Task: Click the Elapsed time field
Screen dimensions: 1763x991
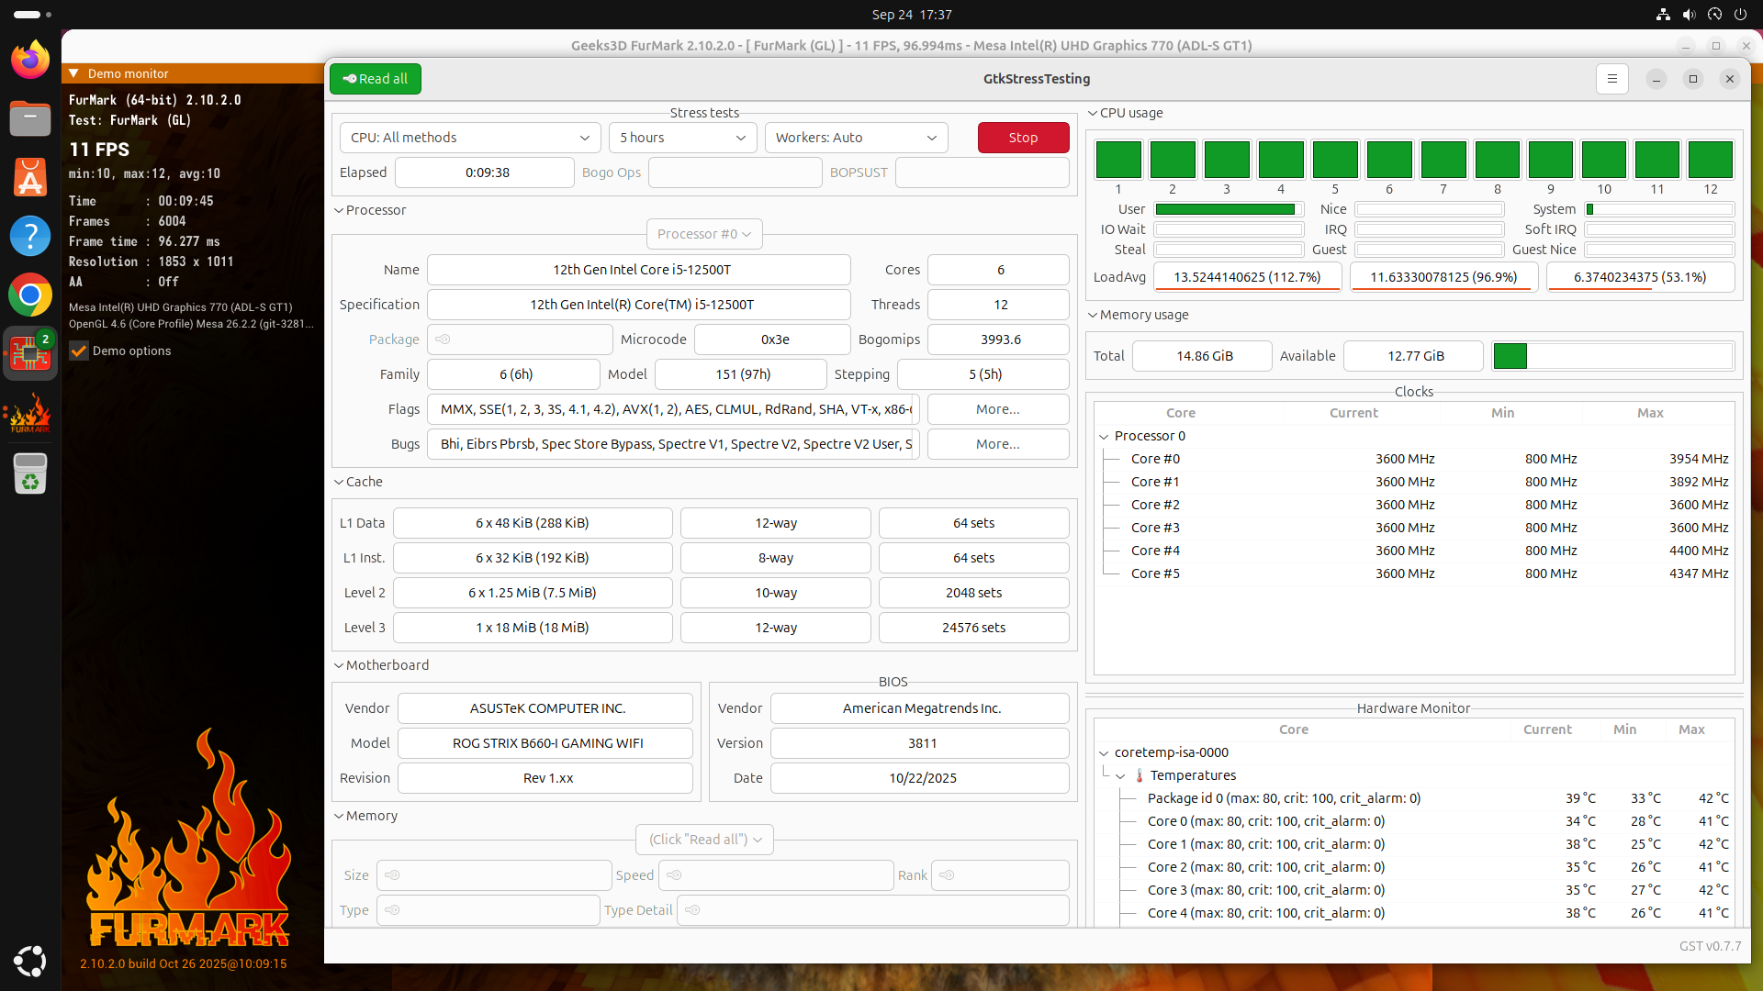Action: tap(485, 173)
